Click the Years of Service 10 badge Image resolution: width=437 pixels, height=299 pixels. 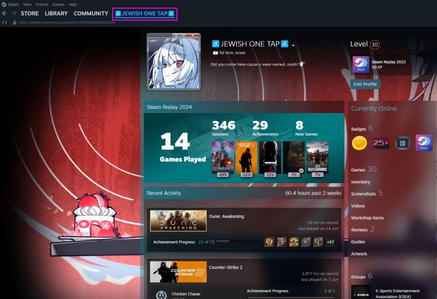tap(402, 143)
